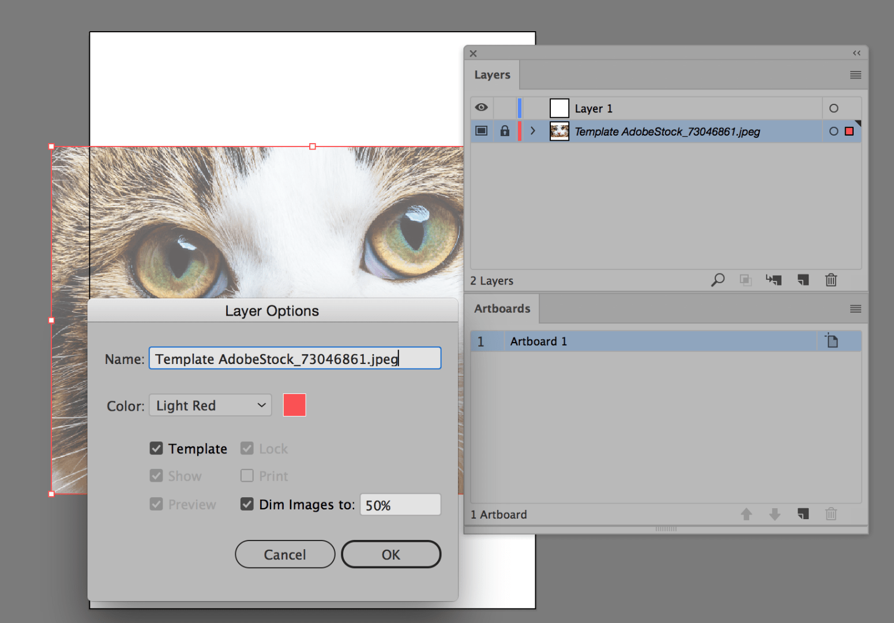The height and width of the screenshot is (623, 894).
Task: Delete the selected layer via trash icon
Action: (831, 280)
